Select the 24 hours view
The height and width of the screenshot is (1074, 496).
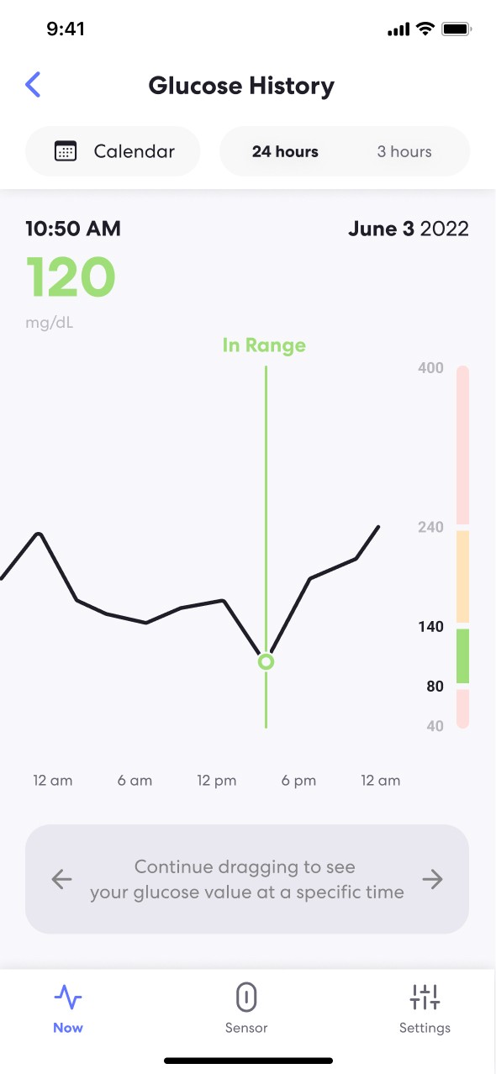pyautogui.click(x=285, y=152)
